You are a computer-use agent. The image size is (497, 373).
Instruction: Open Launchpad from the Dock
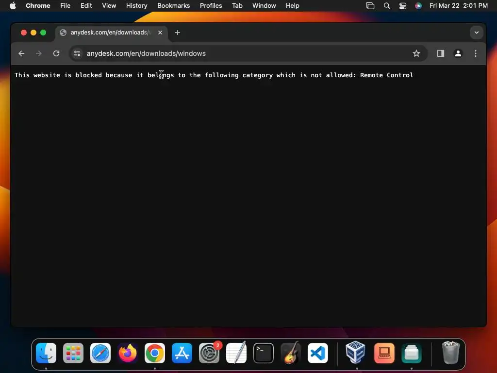73,353
